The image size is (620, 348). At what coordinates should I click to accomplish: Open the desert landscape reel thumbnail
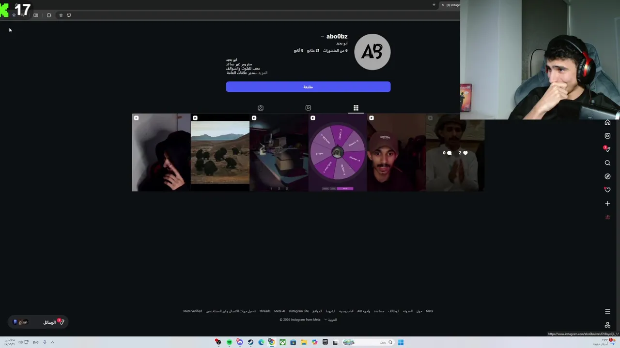coord(220,152)
